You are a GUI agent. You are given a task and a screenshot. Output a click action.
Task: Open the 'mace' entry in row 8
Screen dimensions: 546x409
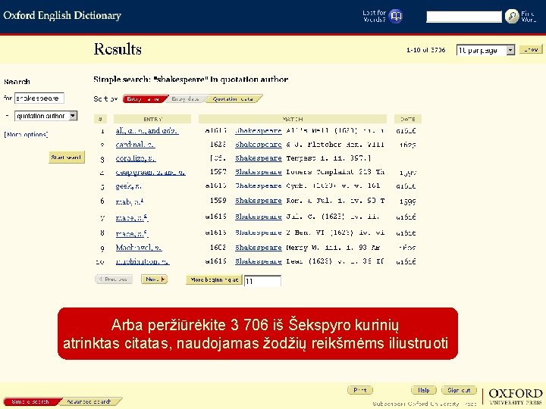tap(132, 233)
